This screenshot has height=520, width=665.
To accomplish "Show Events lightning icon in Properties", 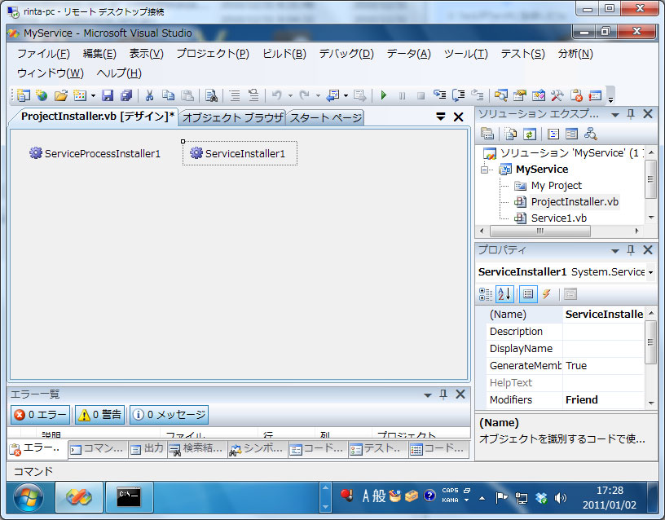I will 547,294.
